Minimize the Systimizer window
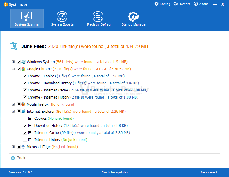 coord(215,4)
